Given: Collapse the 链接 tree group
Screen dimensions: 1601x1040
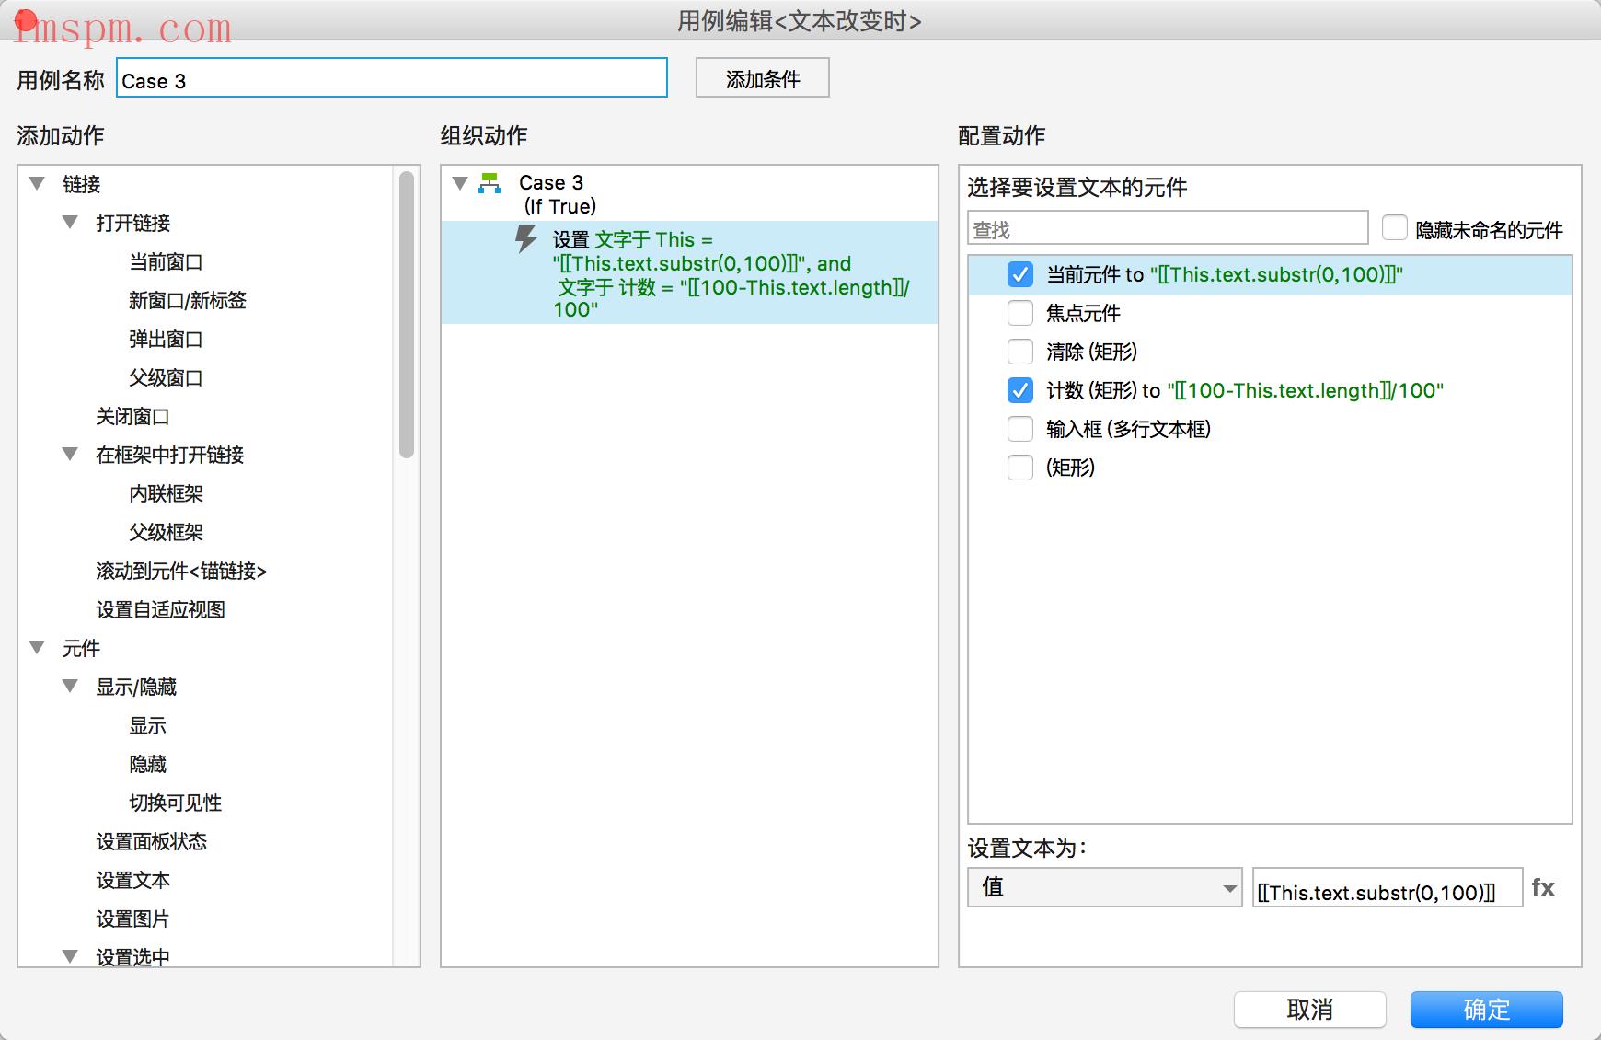Looking at the screenshot, I should [37, 184].
